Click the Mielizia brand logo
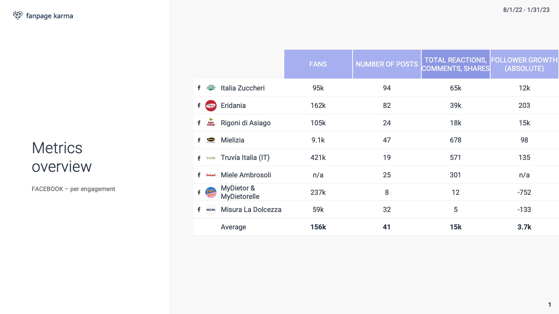Viewport: 559px width, 314px height. tap(211, 140)
